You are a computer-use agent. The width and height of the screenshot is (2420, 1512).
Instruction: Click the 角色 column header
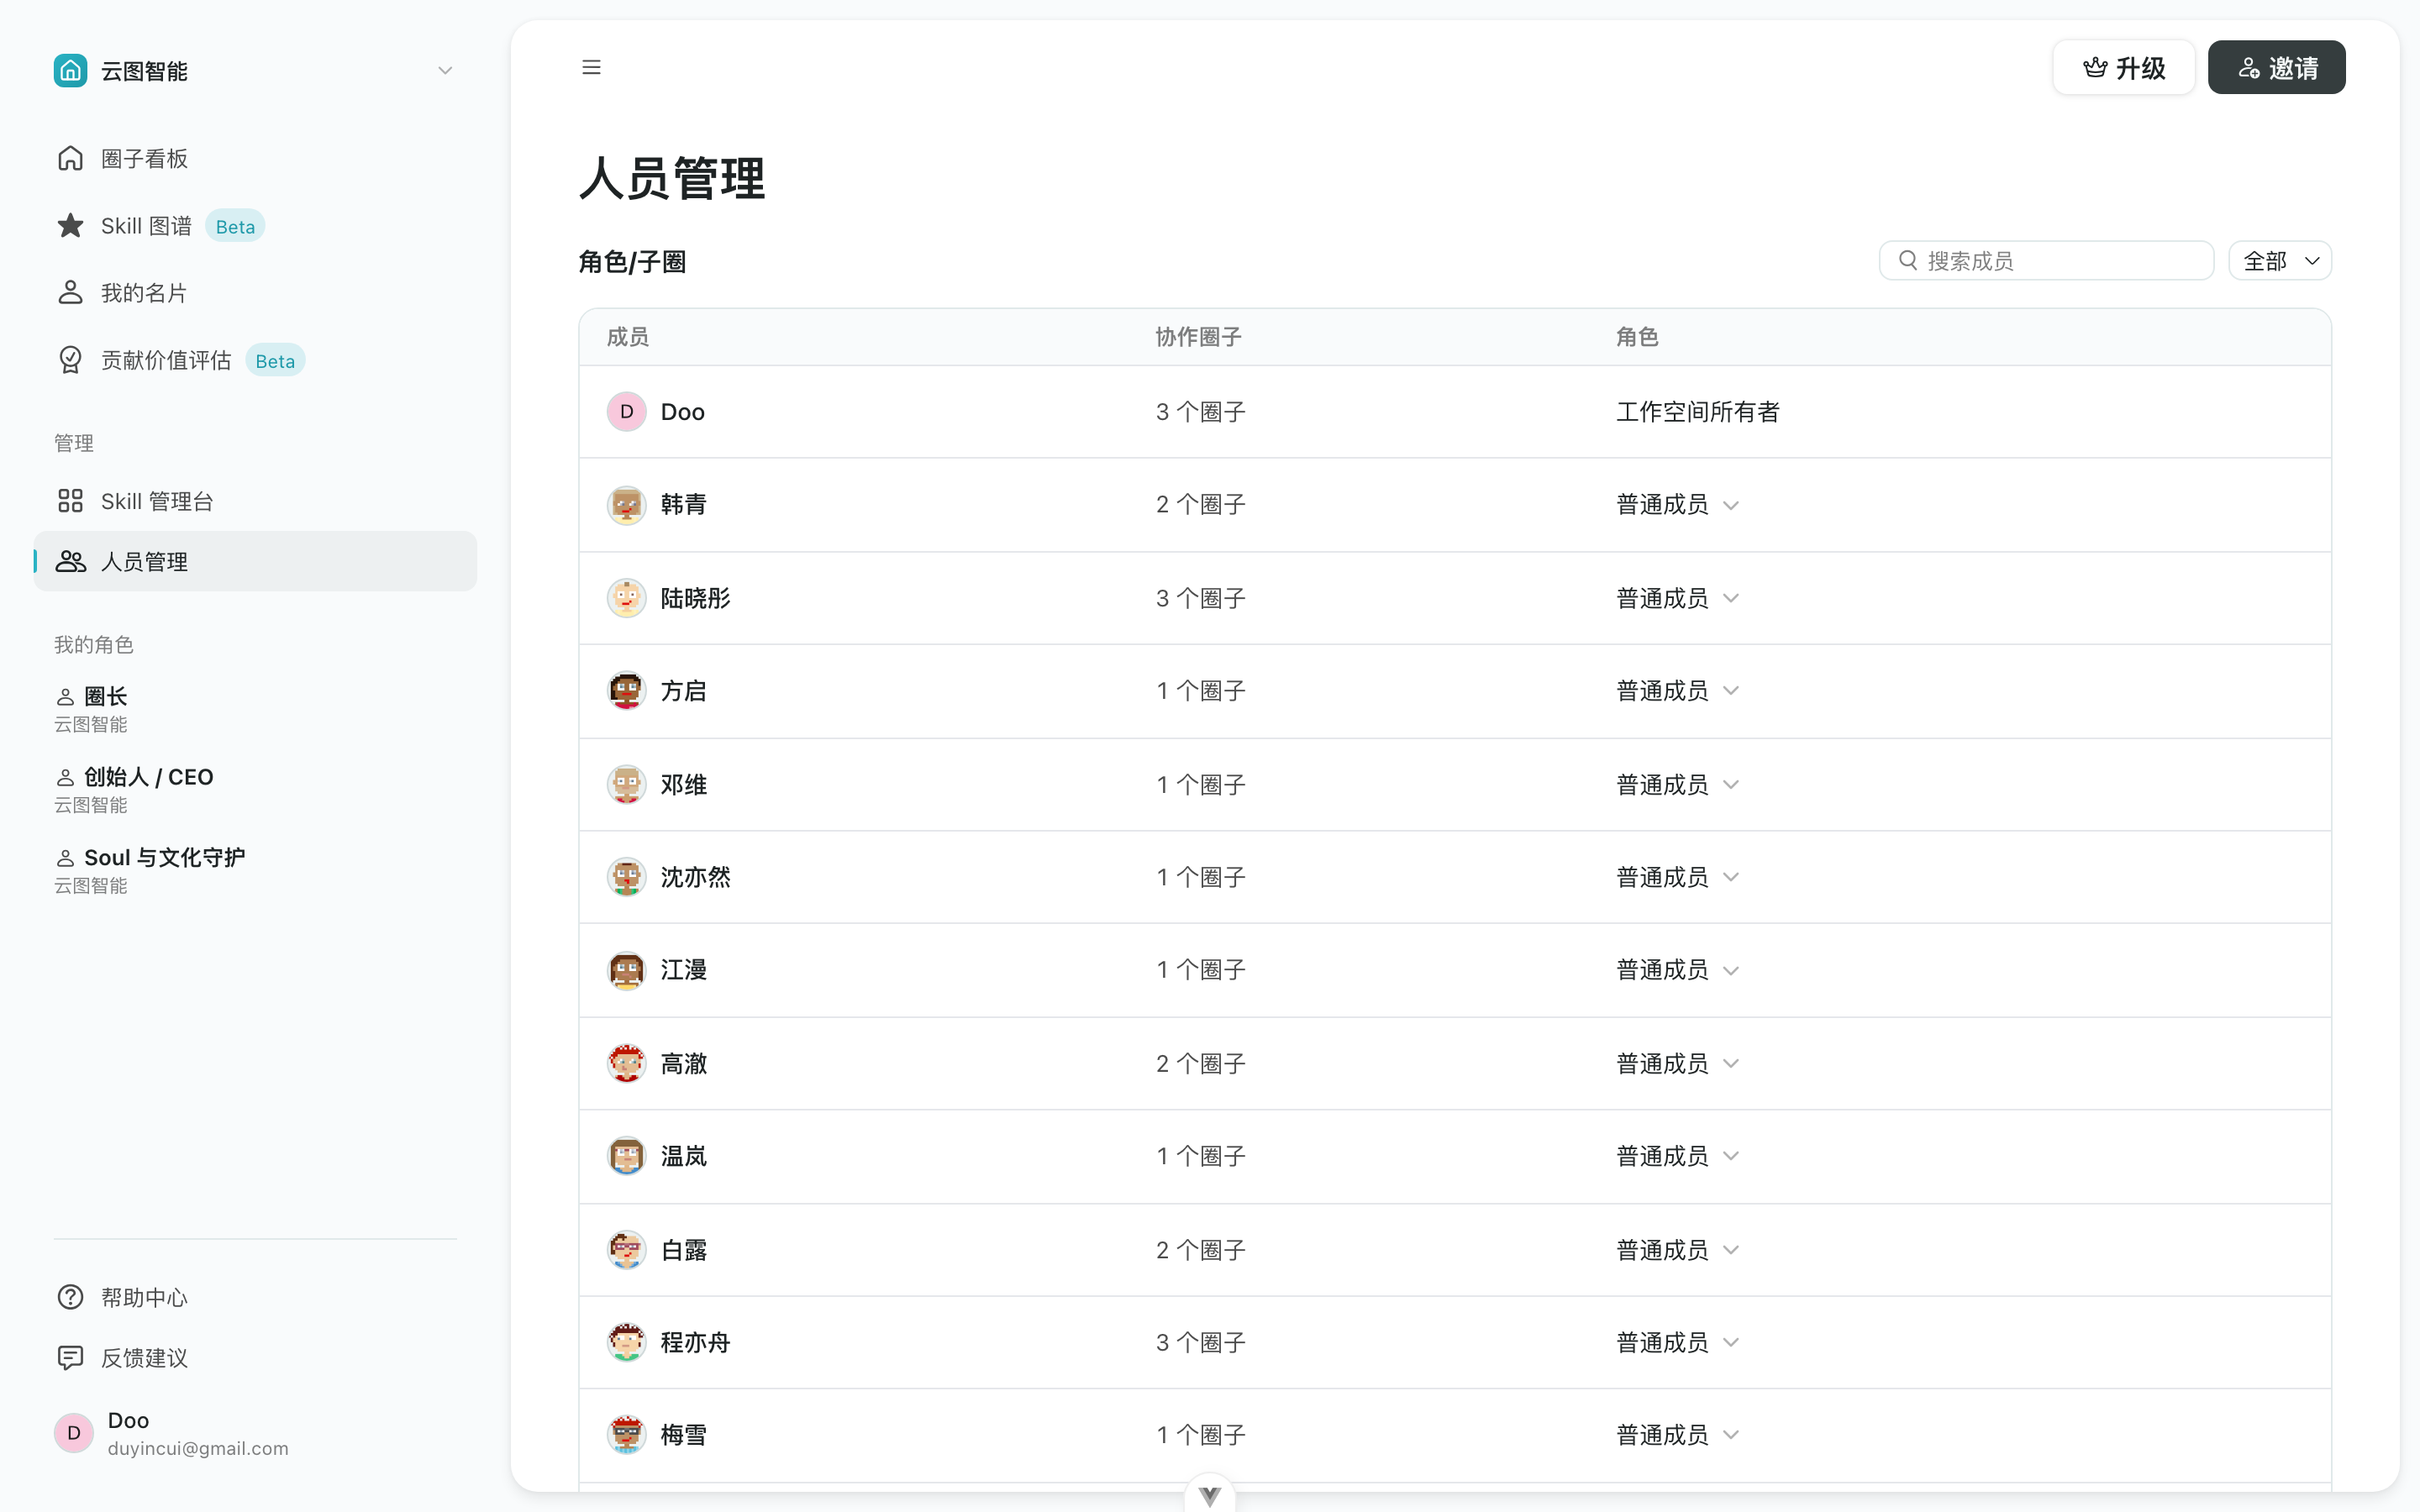pos(1637,337)
